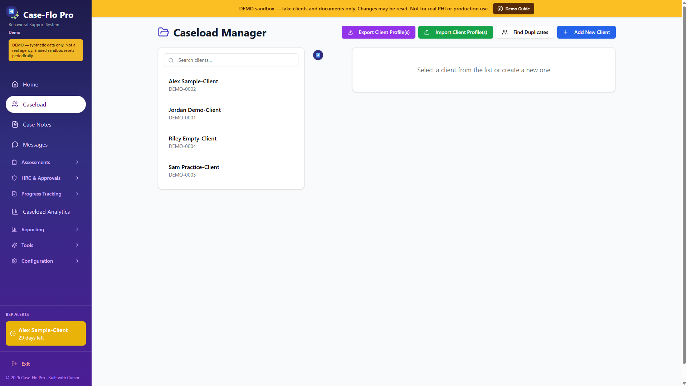Click the DEMO-0003 client ID
The width and height of the screenshot is (687, 386).
(x=182, y=175)
